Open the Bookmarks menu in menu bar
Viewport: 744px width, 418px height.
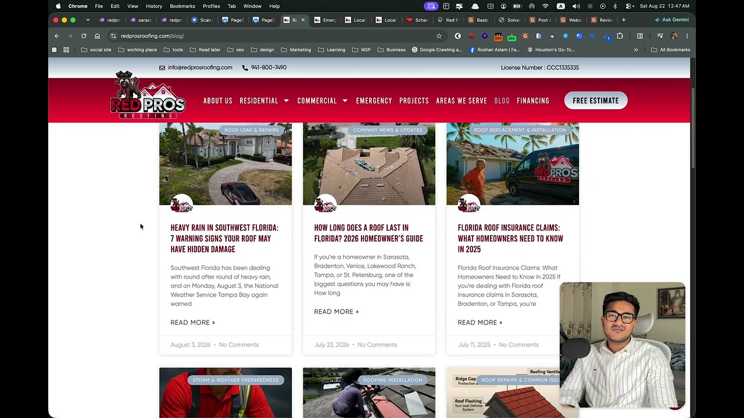[183, 6]
